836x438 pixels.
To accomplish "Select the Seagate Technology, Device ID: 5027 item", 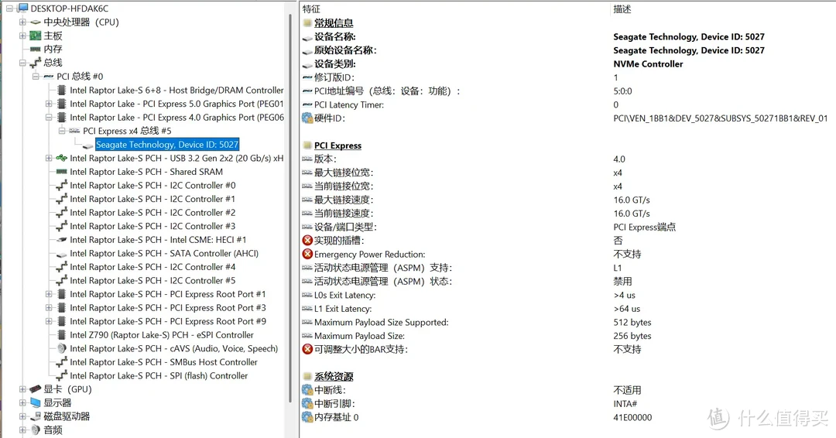I will [167, 145].
